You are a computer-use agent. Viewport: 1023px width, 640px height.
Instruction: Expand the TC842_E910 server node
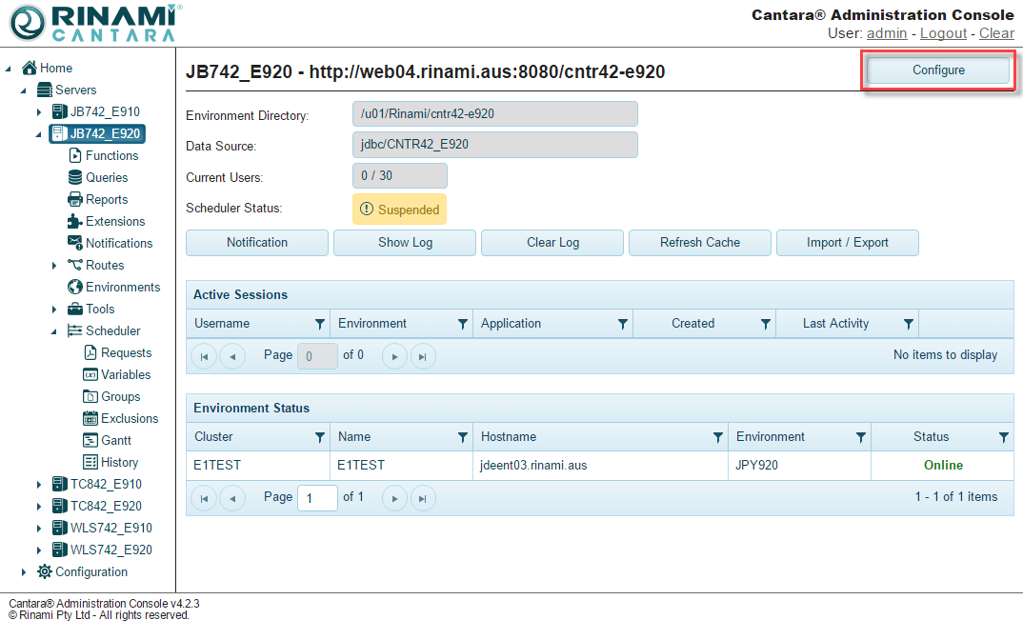click(x=39, y=484)
